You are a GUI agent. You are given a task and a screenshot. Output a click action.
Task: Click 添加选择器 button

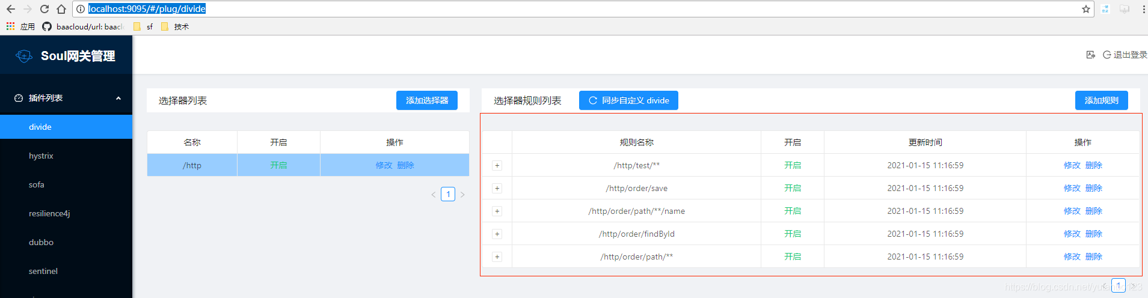point(427,100)
